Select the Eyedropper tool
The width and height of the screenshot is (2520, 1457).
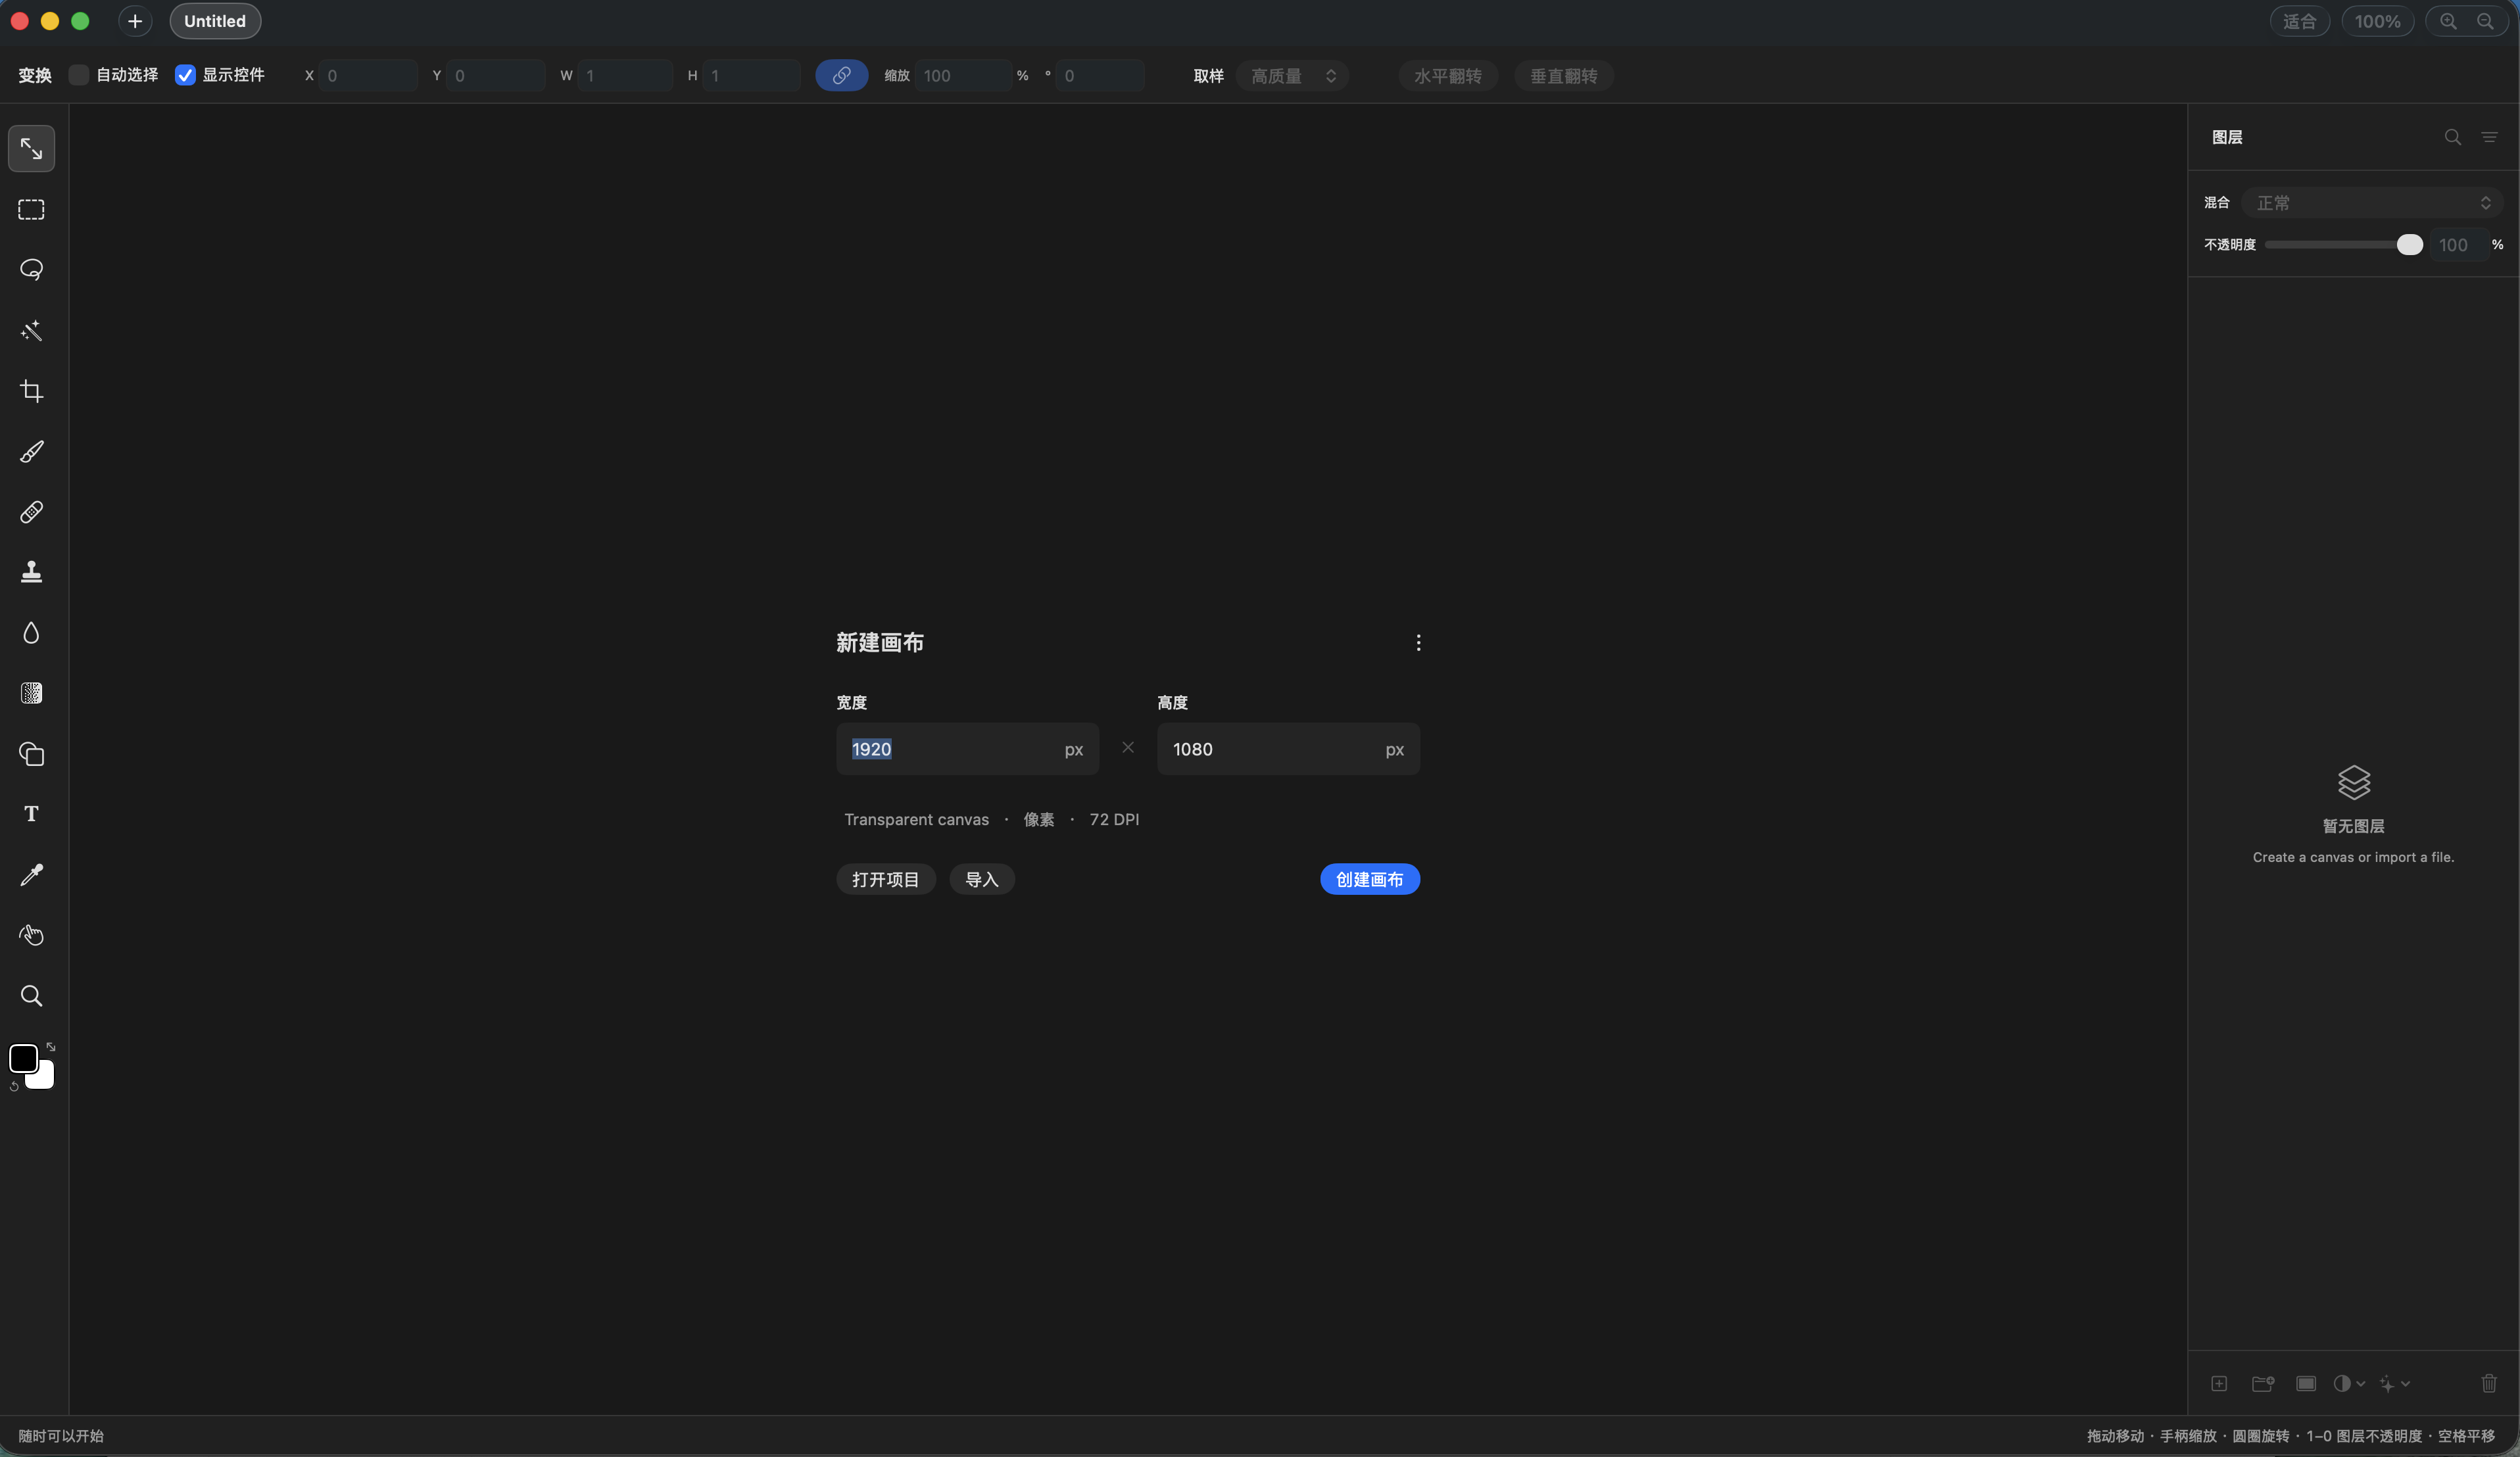click(31, 875)
